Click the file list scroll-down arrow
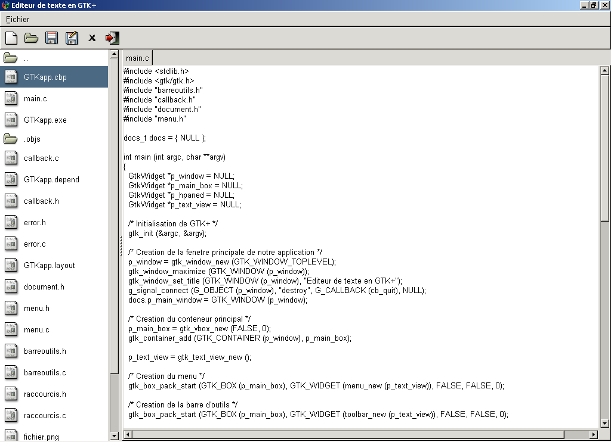 [115, 435]
